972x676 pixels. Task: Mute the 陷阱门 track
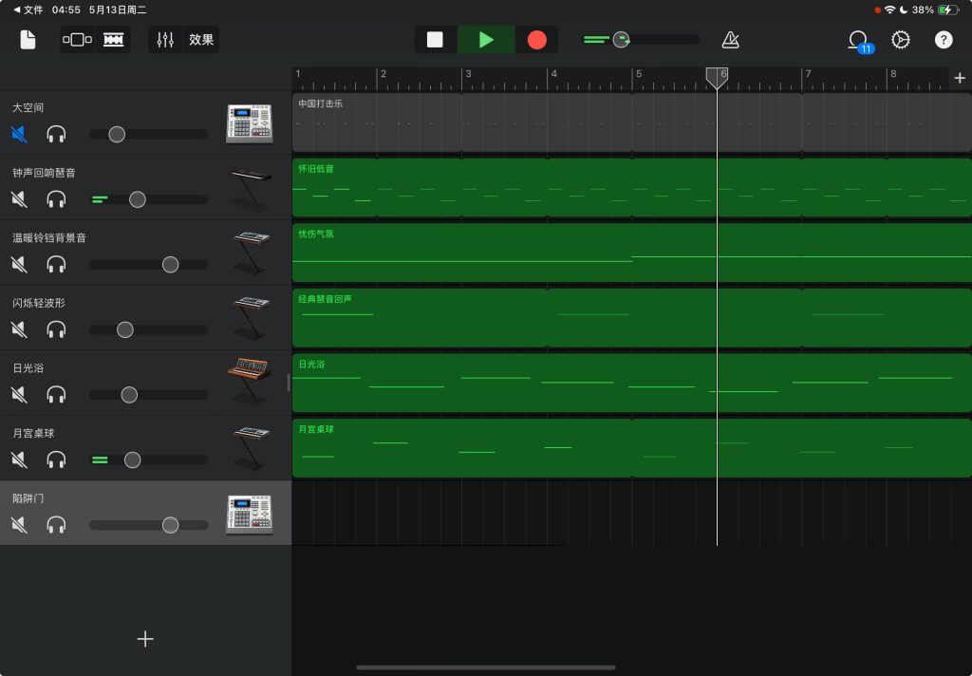19,525
